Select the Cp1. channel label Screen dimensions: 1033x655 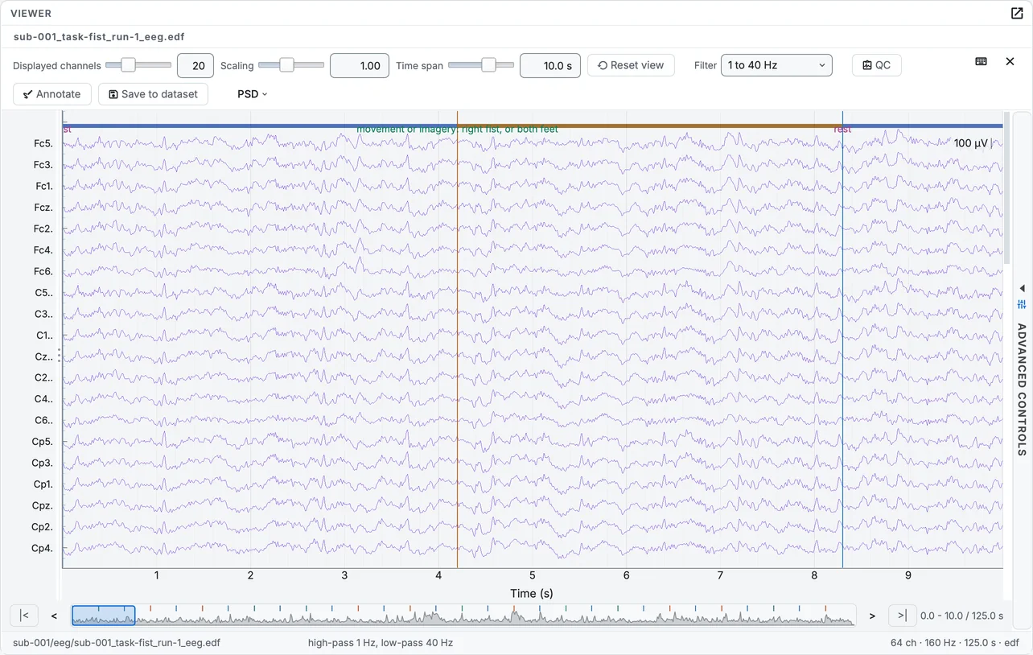pyautogui.click(x=43, y=484)
